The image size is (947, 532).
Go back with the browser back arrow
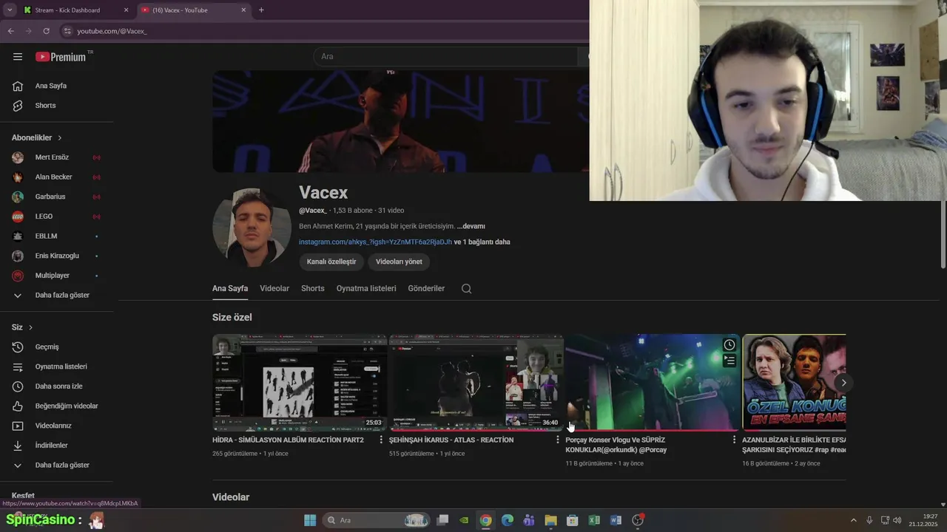pos(10,31)
